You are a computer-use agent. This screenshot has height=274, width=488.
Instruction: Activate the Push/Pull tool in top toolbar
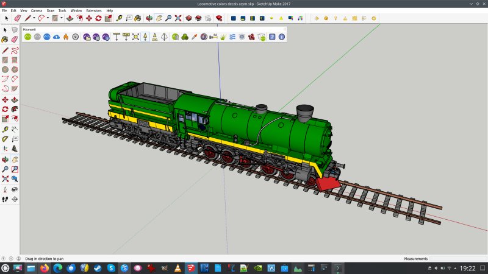(x=70, y=18)
